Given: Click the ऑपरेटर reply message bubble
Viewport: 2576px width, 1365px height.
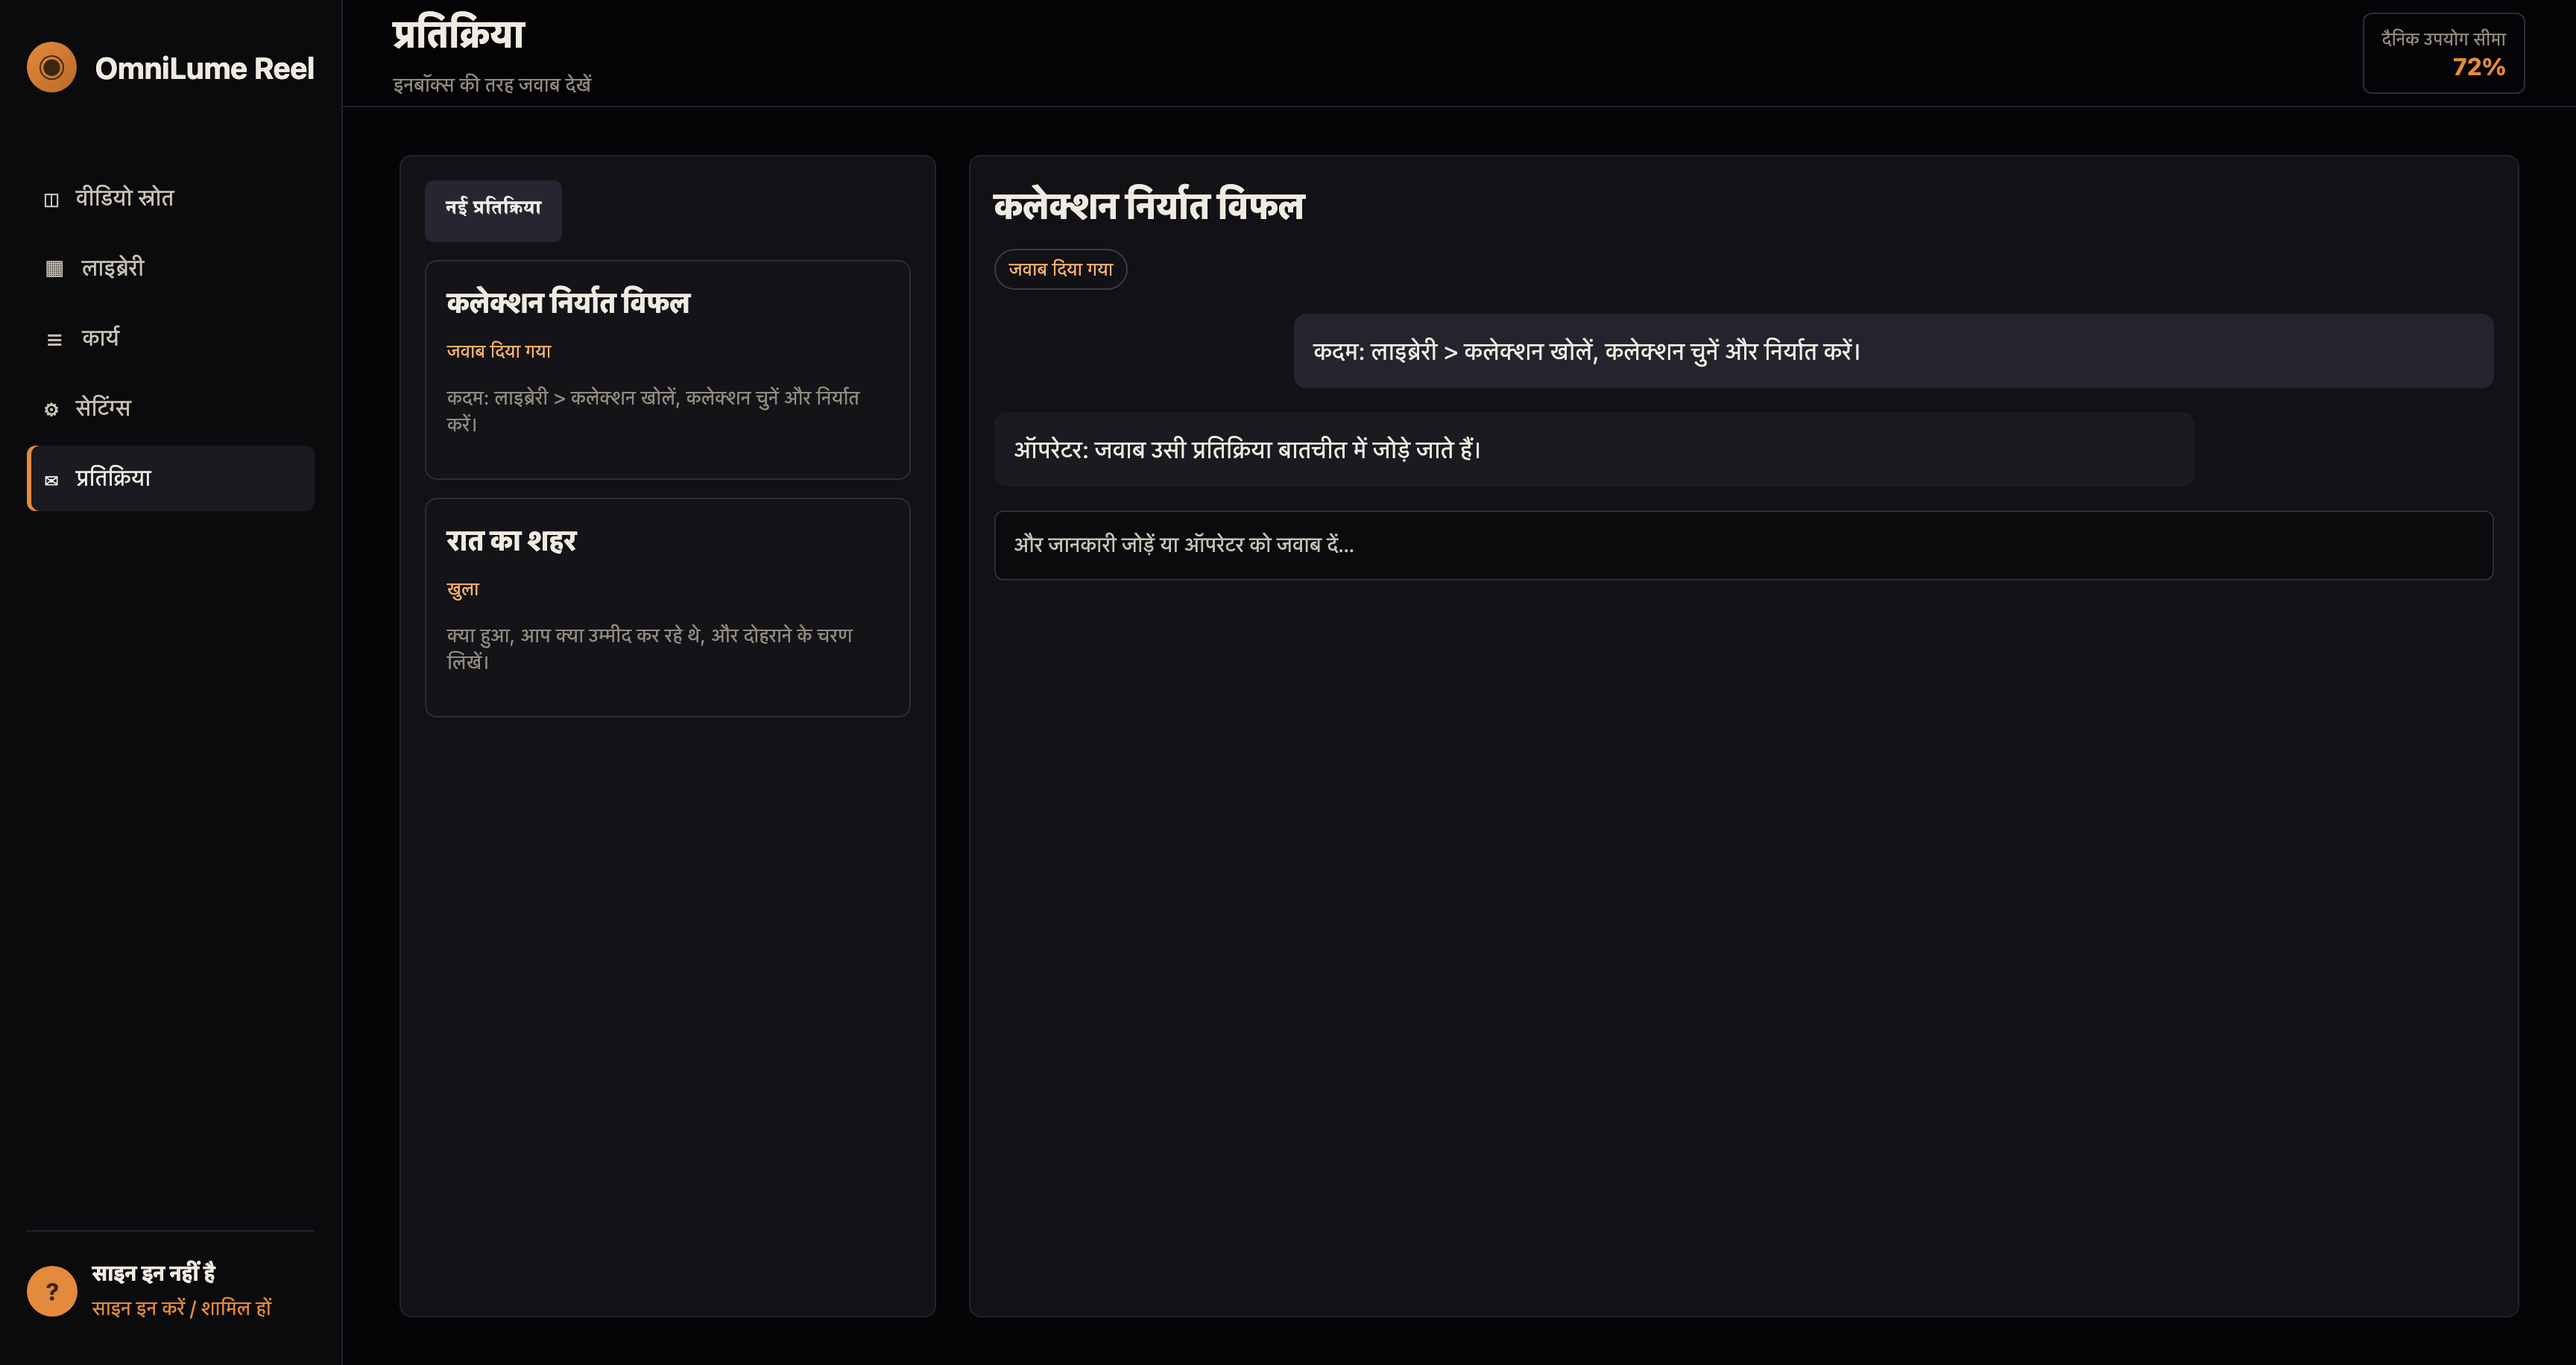Looking at the screenshot, I should (x=1593, y=449).
